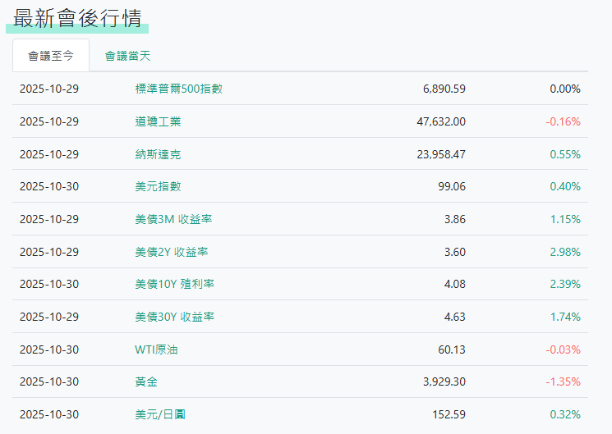Viewport: 612px width, 434px height.
Task: Click the date in the 黃金 row
Action: coord(49,381)
